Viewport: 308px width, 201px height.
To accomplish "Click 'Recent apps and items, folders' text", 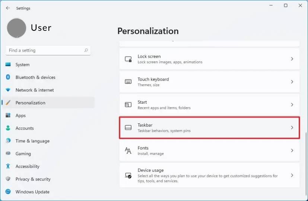I will [164, 108].
